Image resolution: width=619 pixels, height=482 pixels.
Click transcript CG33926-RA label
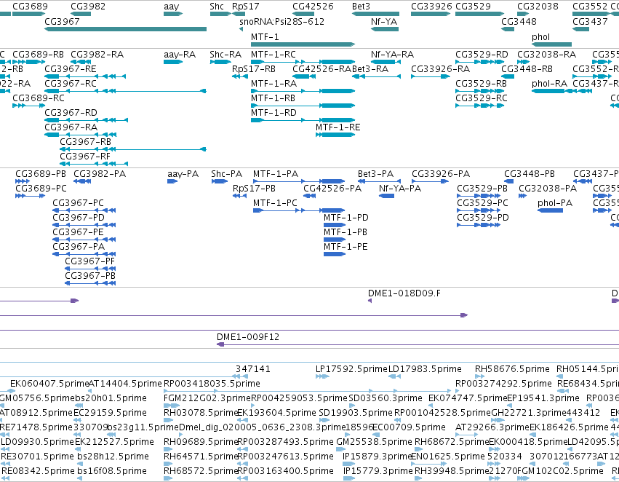[x=441, y=69]
